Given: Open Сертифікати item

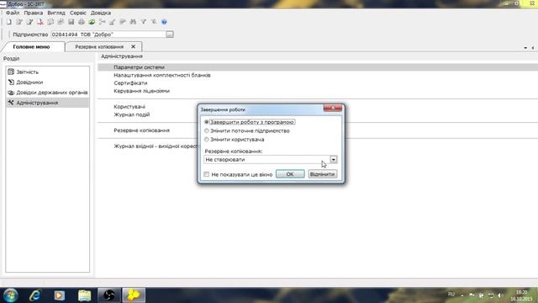Looking at the screenshot, I should point(130,83).
